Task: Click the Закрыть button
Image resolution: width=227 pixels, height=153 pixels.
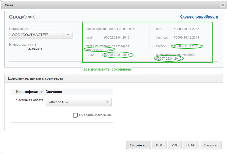Action: pos(211,145)
